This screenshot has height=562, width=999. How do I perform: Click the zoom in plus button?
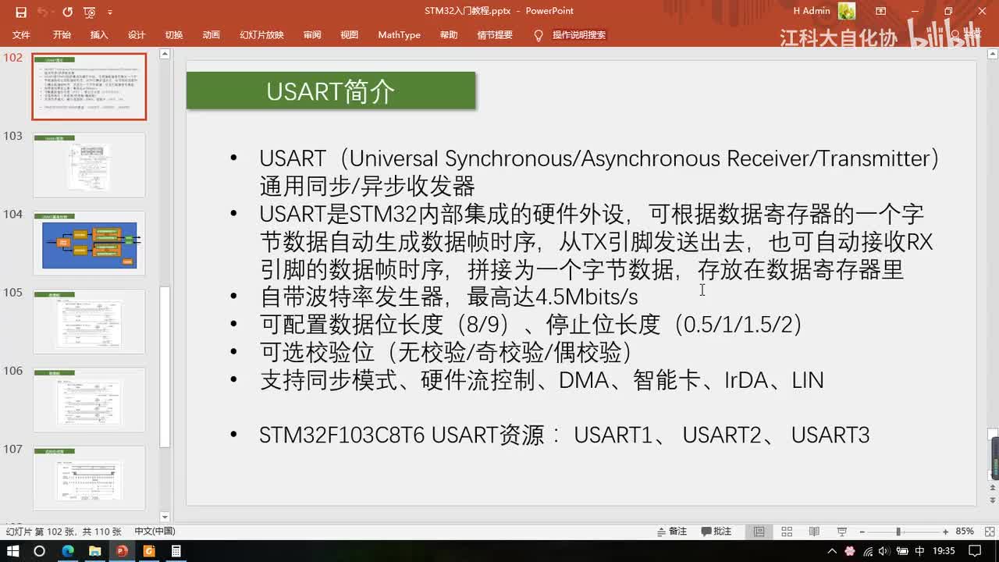(944, 532)
